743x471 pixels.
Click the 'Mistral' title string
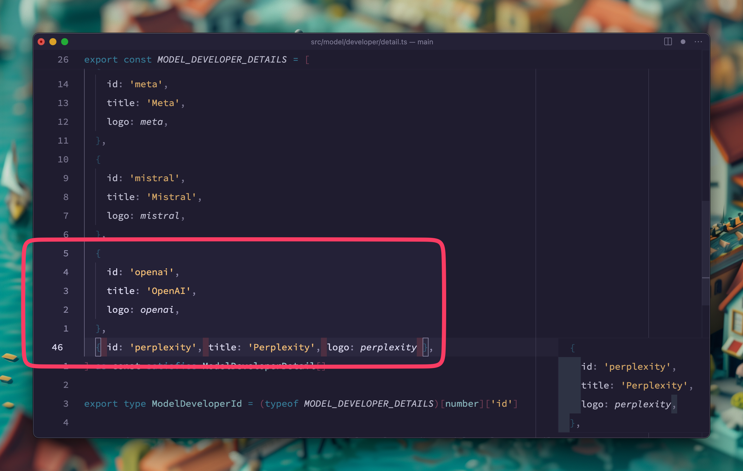tap(171, 197)
